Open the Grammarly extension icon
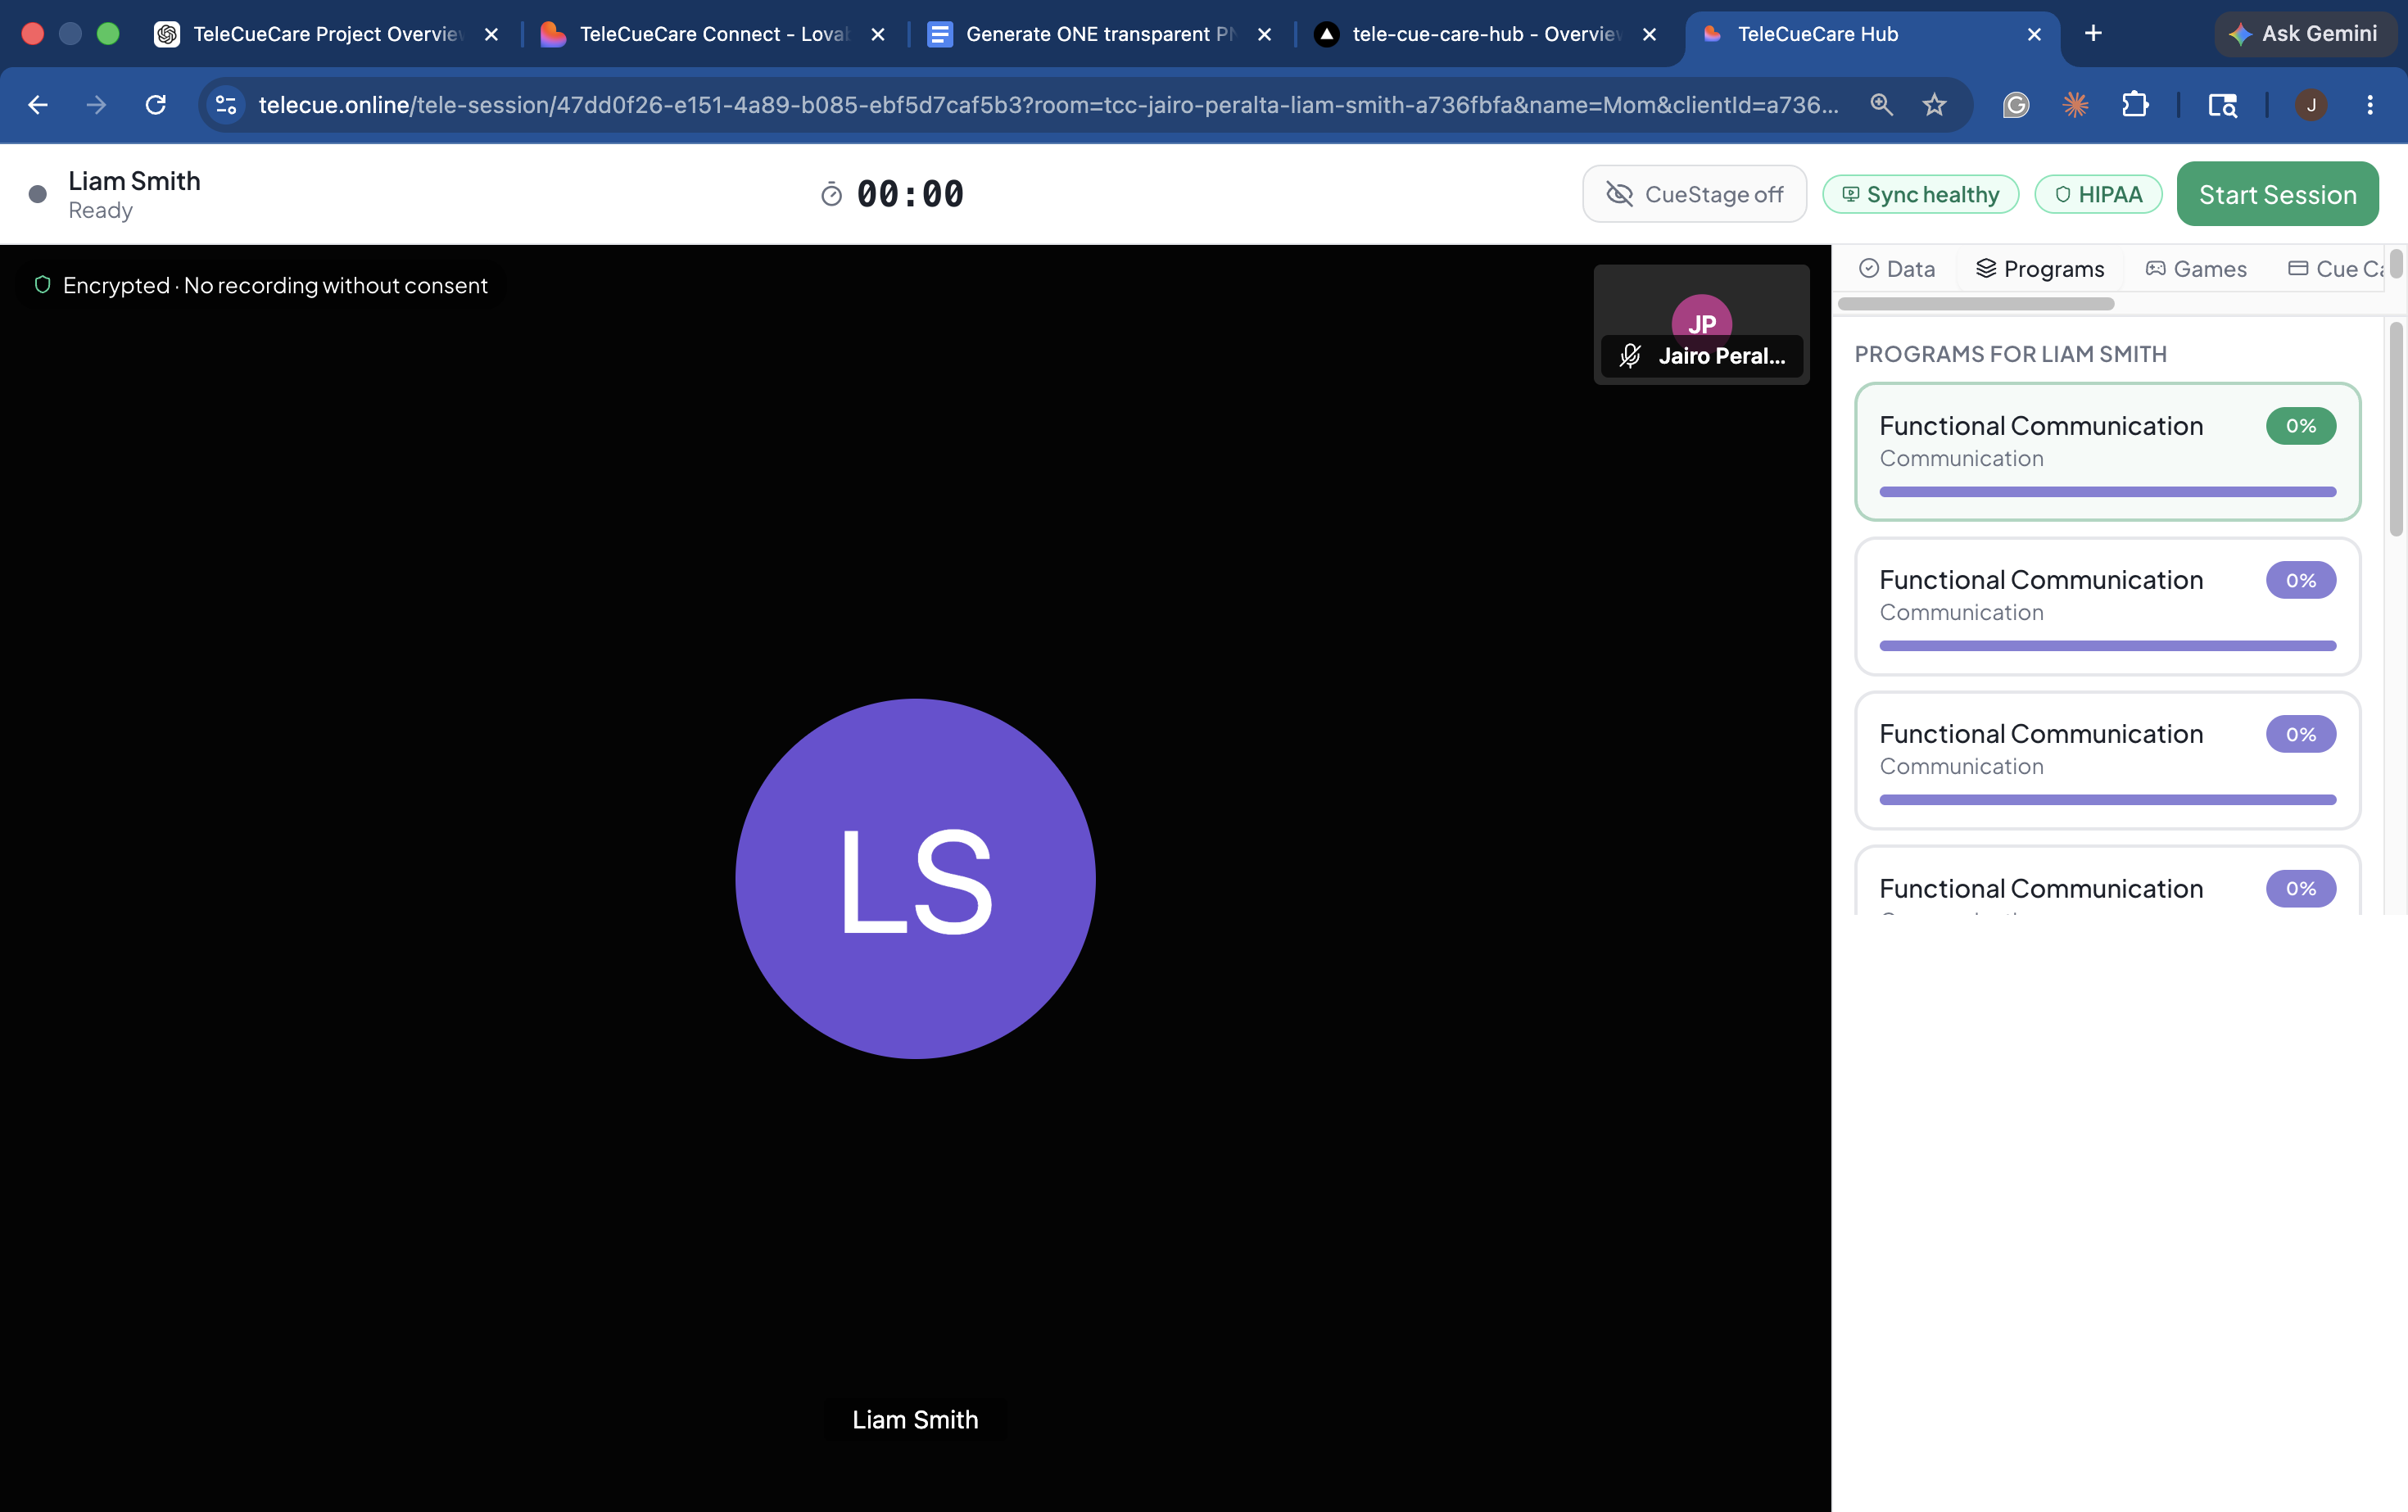2408x1512 pixels. (2016, 105)
